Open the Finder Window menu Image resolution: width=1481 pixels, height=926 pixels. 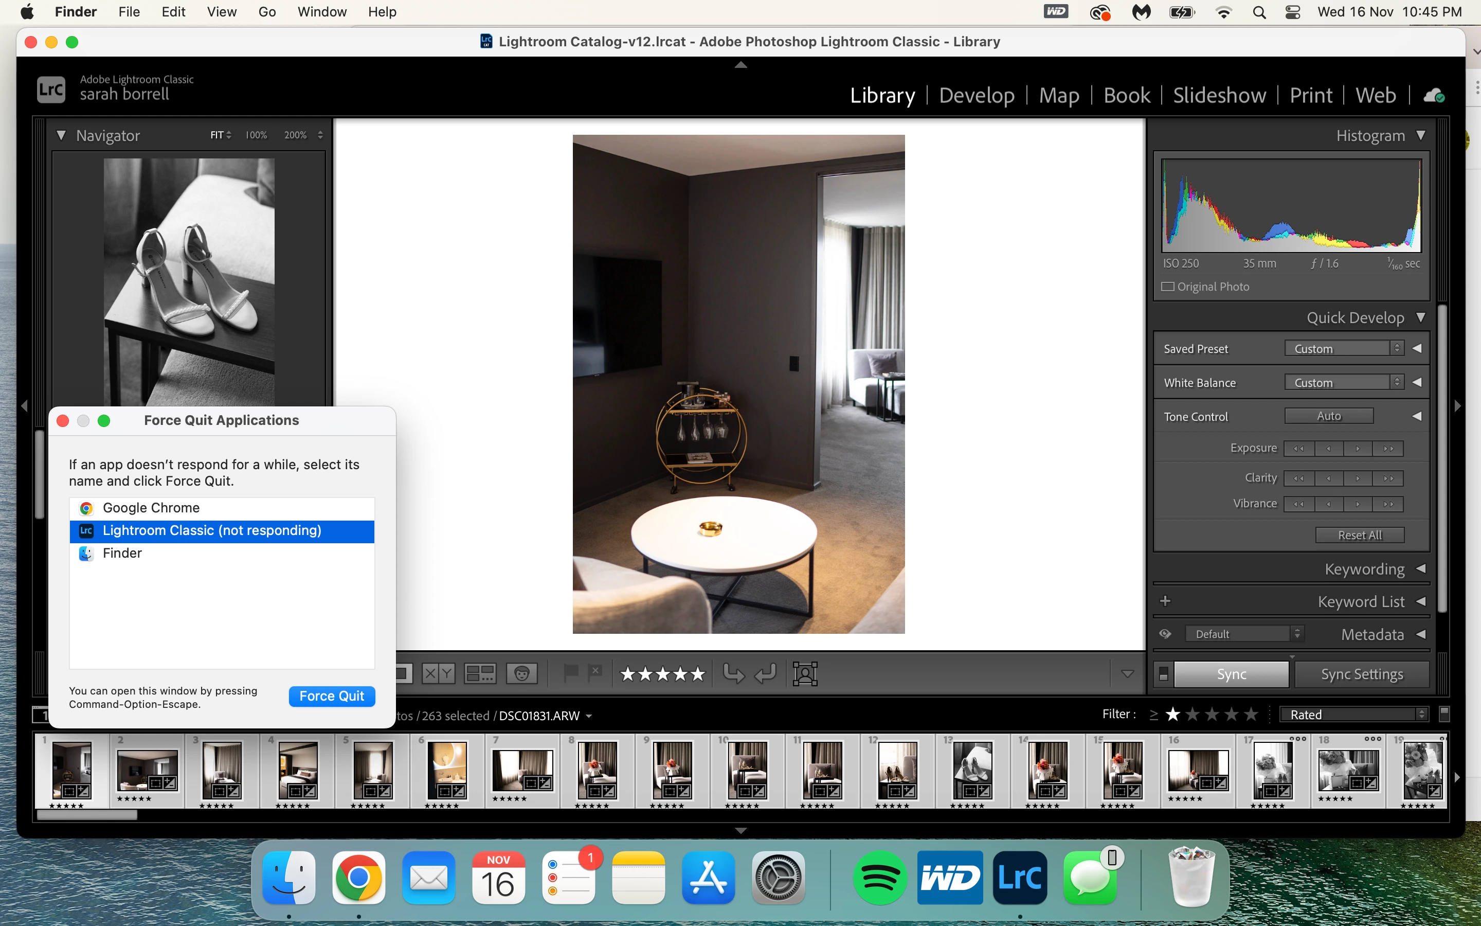tap(321, 12)
